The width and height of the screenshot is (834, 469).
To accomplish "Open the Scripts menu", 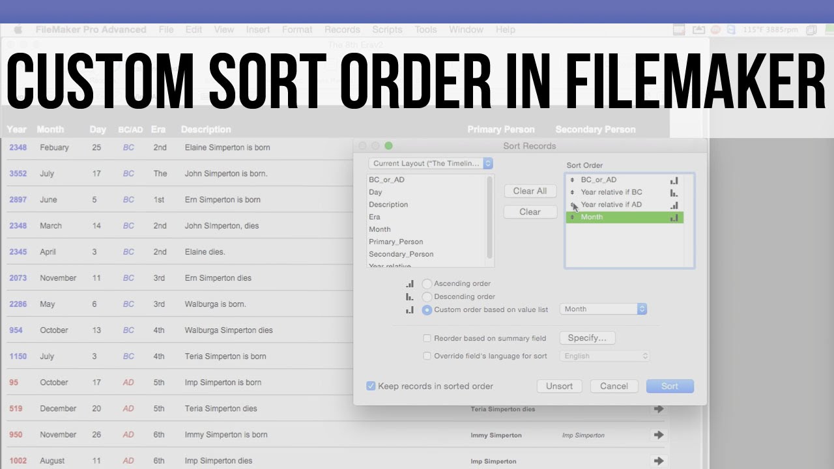I will (387, 29).
